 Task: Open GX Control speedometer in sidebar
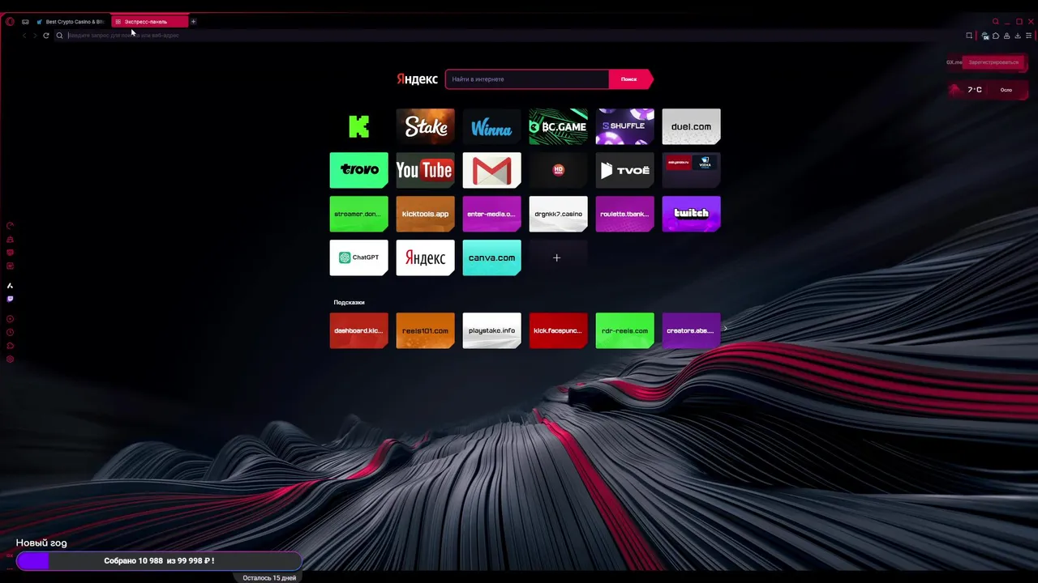[10, 226]
